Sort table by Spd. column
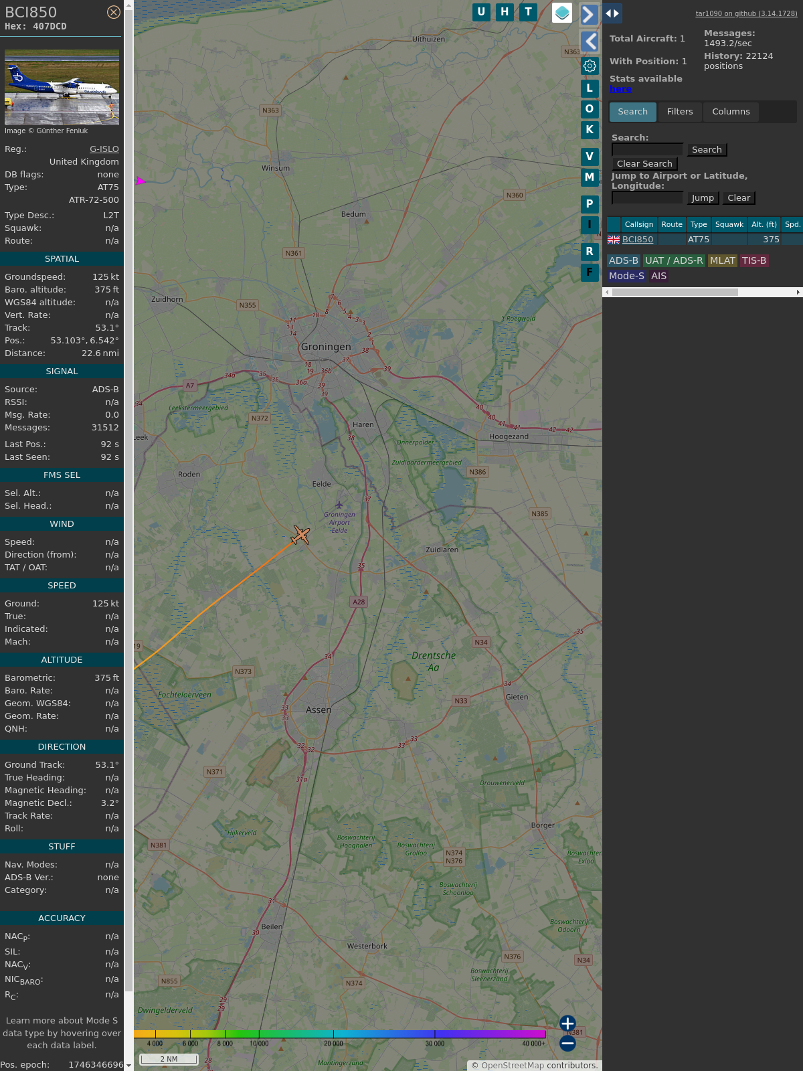The width and height of the screenshot is (803, 1071). pyautogui.click(x=792, y=225)
